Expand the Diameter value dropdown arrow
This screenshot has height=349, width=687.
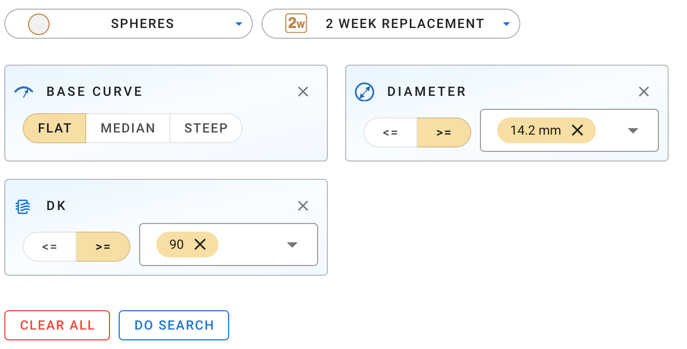coord(633,130)
